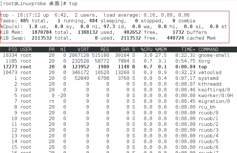The width and height of the screenshot is (237, 153).
Task: Click the rcuob/1 command entry
Action: (x=208, y=119)
